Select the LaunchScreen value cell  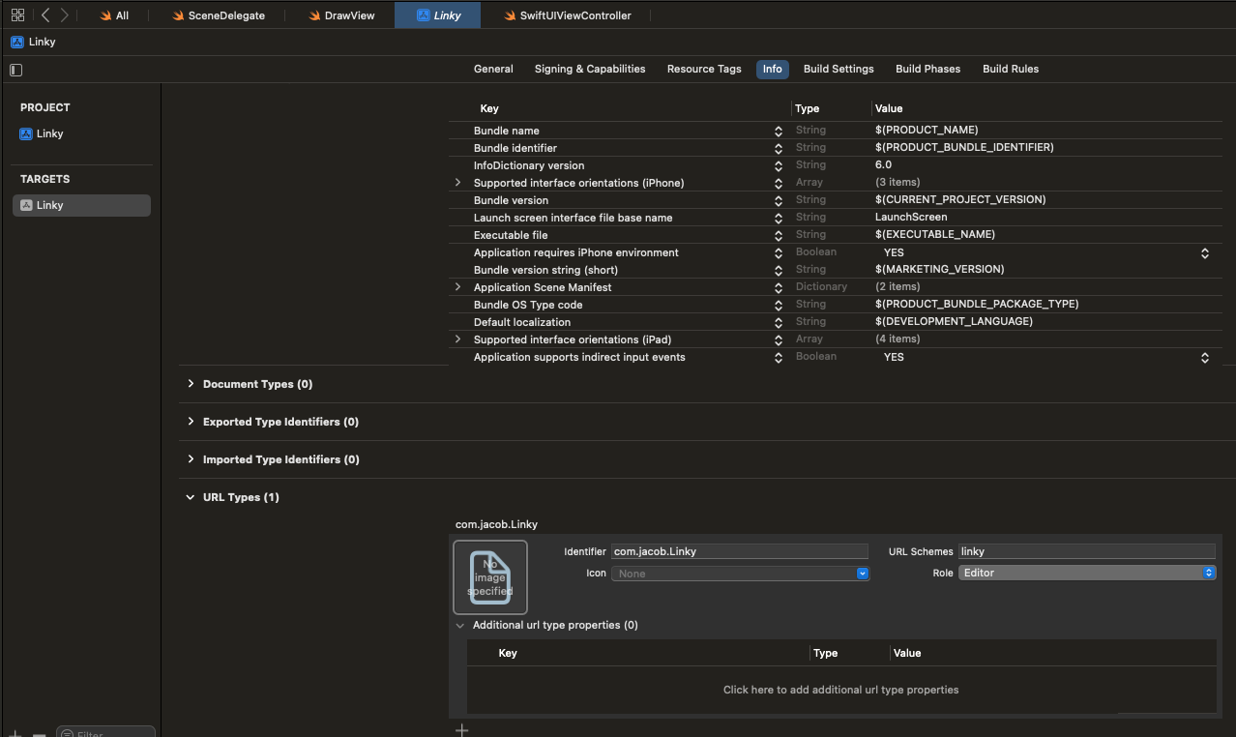point(911,217)
